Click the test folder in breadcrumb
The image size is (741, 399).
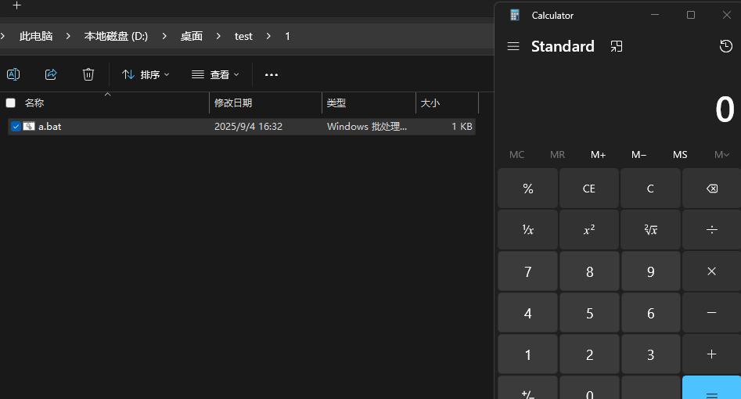pos(243,36)
